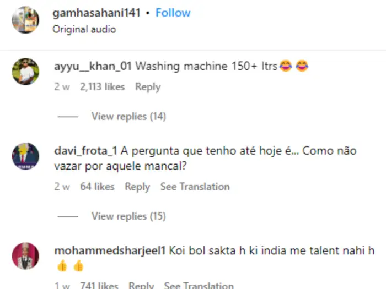View 64 likes on davi_frota_1 comment

97,187
